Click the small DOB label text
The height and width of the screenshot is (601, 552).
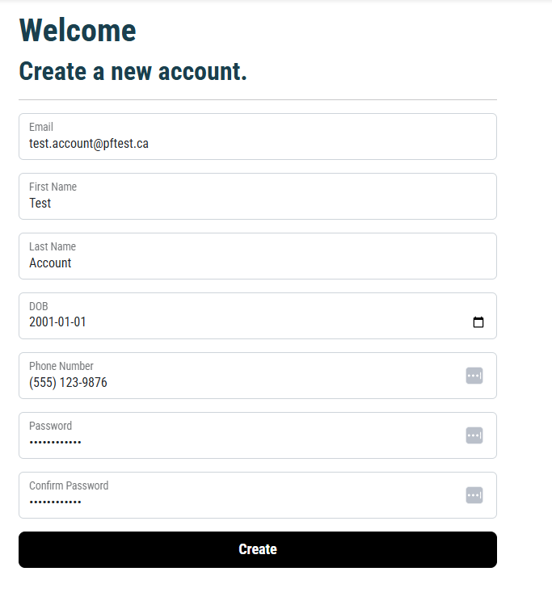(39, 306)
